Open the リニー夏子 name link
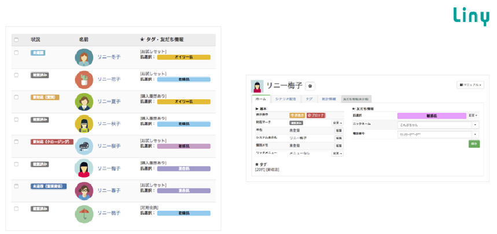 coord(109,102)
